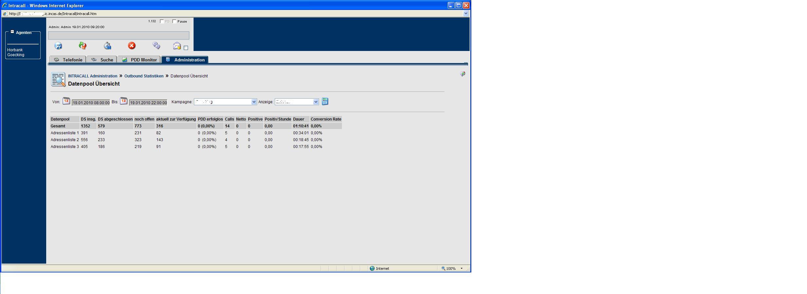Image resolution: width=807 pixels, height=294 pixels.
Task: Click the help bubble icon at right edge
Action: pos(462,74)
